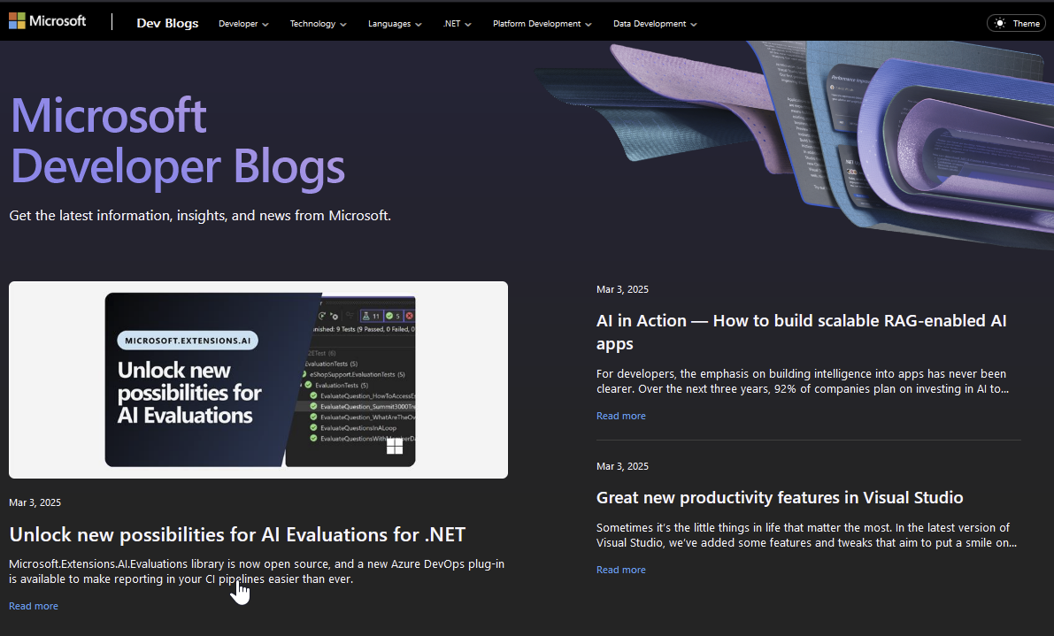Read more about Visual Studio productivity features

(x=621, y=570)
